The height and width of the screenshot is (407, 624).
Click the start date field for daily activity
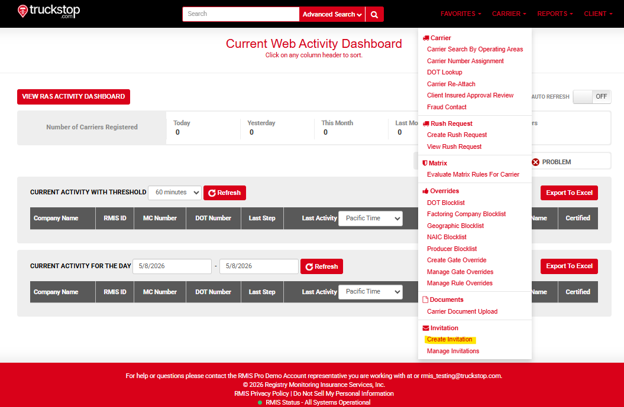pos(172,266)
